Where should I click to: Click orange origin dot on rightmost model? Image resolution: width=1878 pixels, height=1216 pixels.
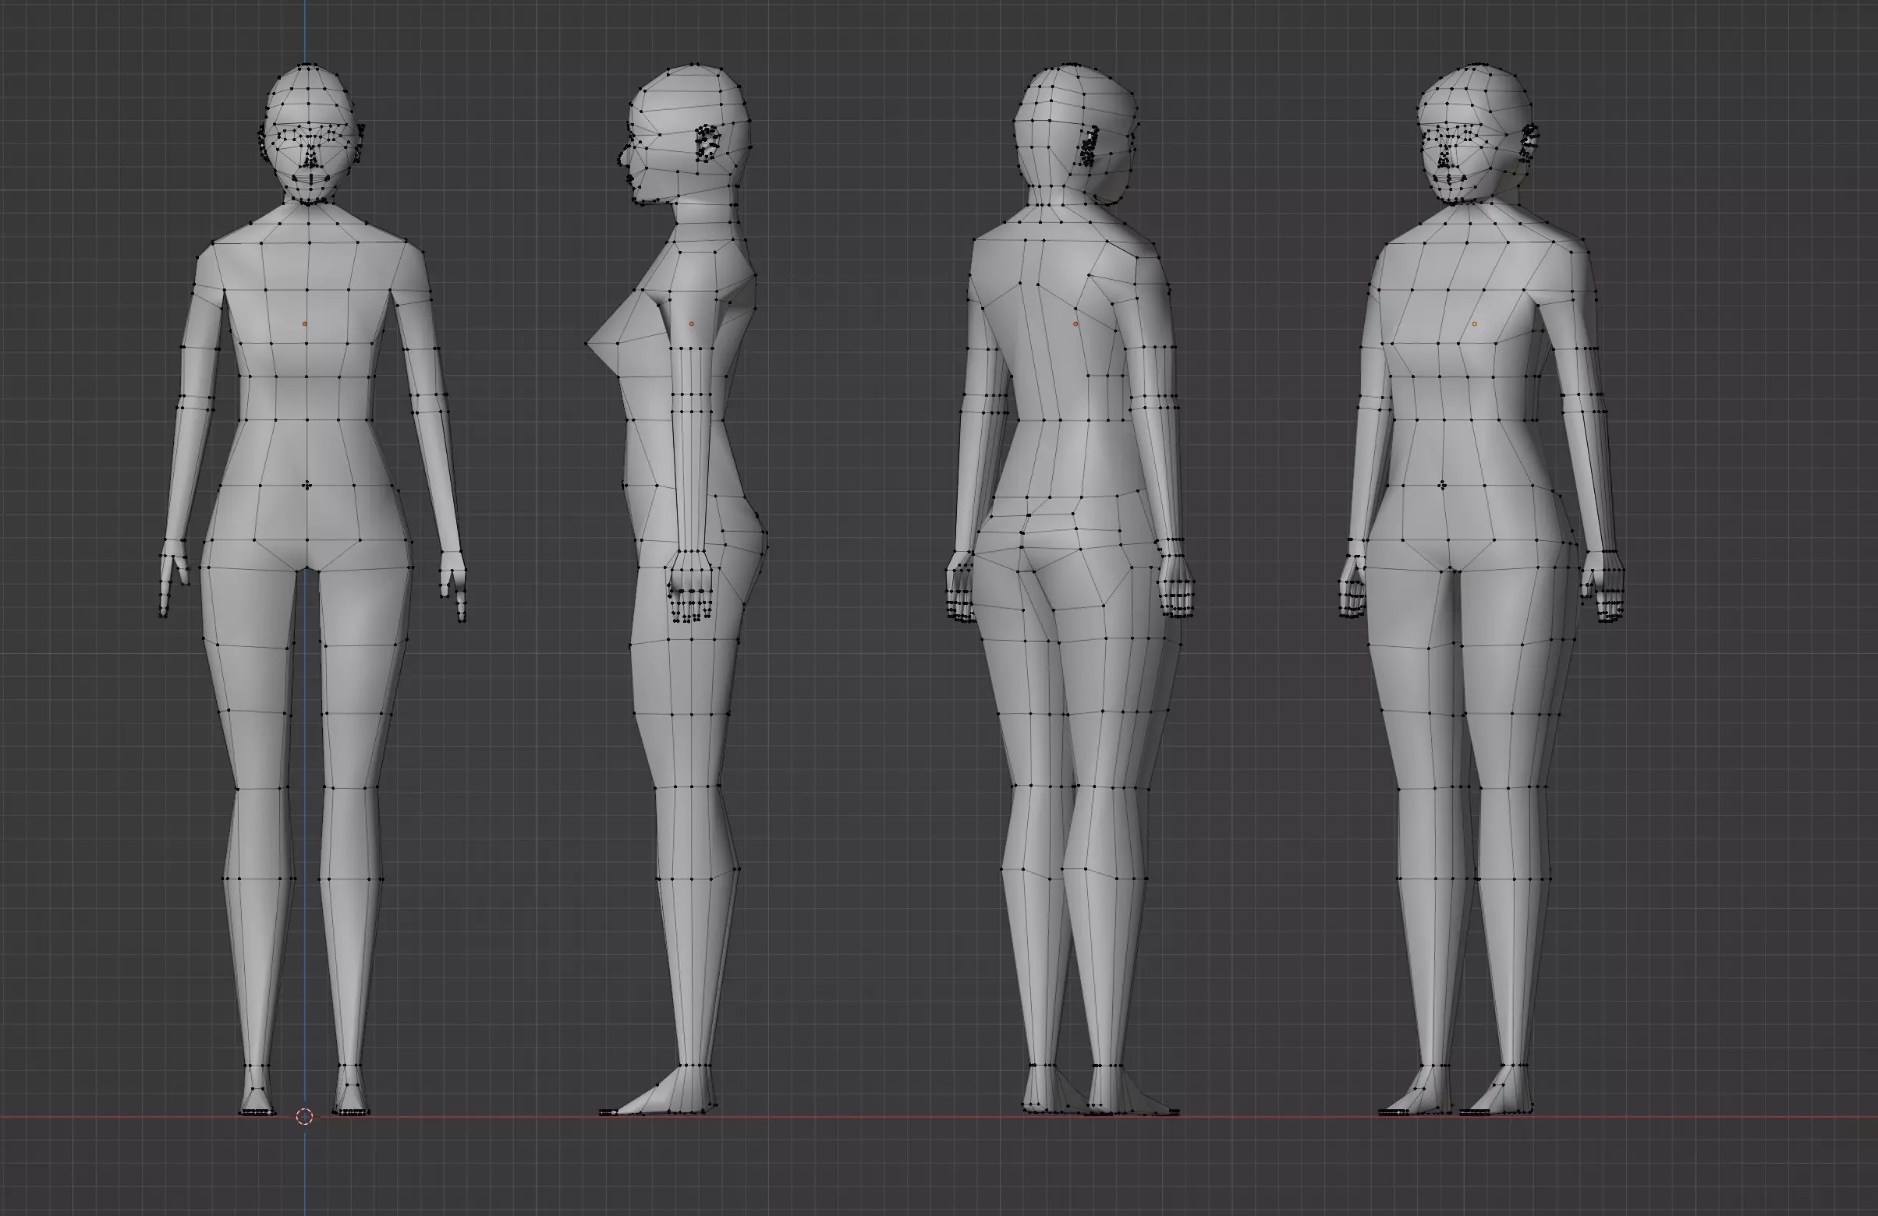(1474, 323)
